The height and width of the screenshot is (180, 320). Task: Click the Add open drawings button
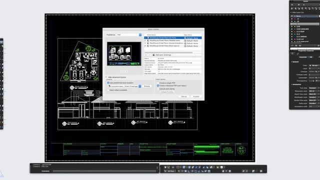(x=162, y=55)
